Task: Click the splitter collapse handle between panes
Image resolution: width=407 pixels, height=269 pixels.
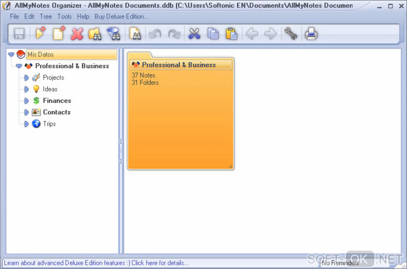Action: click(x=121, y=151)
